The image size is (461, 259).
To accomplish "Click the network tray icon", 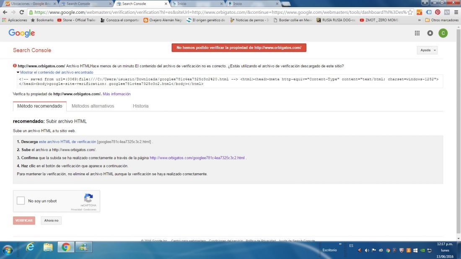I will [x=430, y=251].
